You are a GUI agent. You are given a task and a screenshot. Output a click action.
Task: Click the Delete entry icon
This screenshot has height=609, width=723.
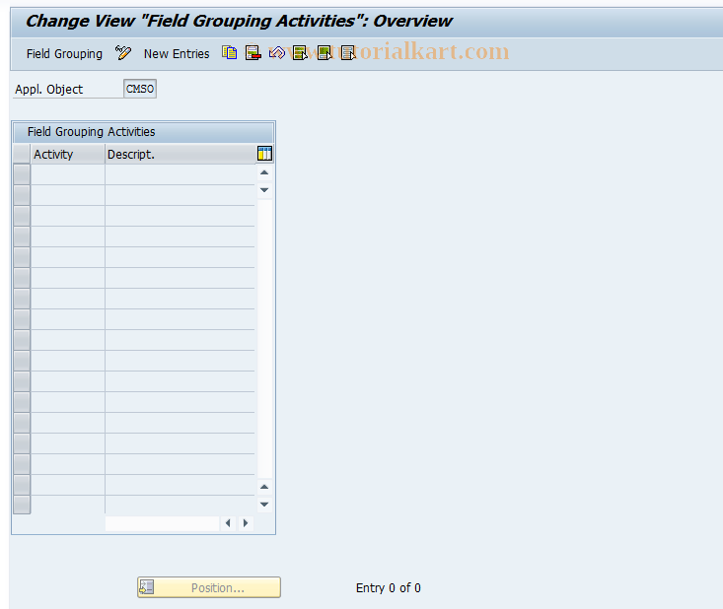pyautogui.click(x=253, y=53)
